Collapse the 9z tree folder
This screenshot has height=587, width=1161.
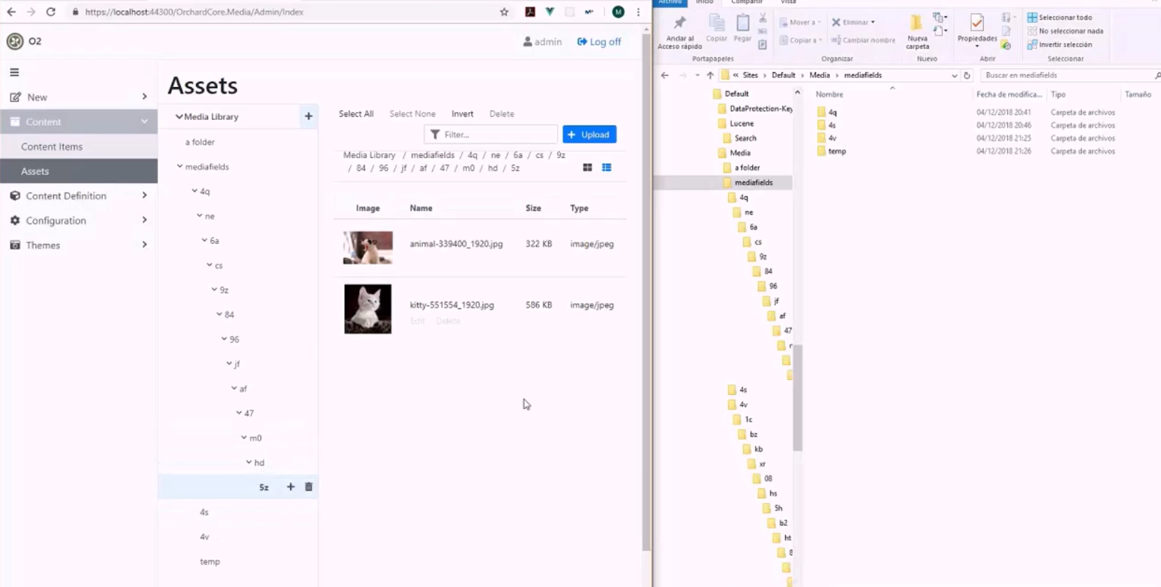214,290
